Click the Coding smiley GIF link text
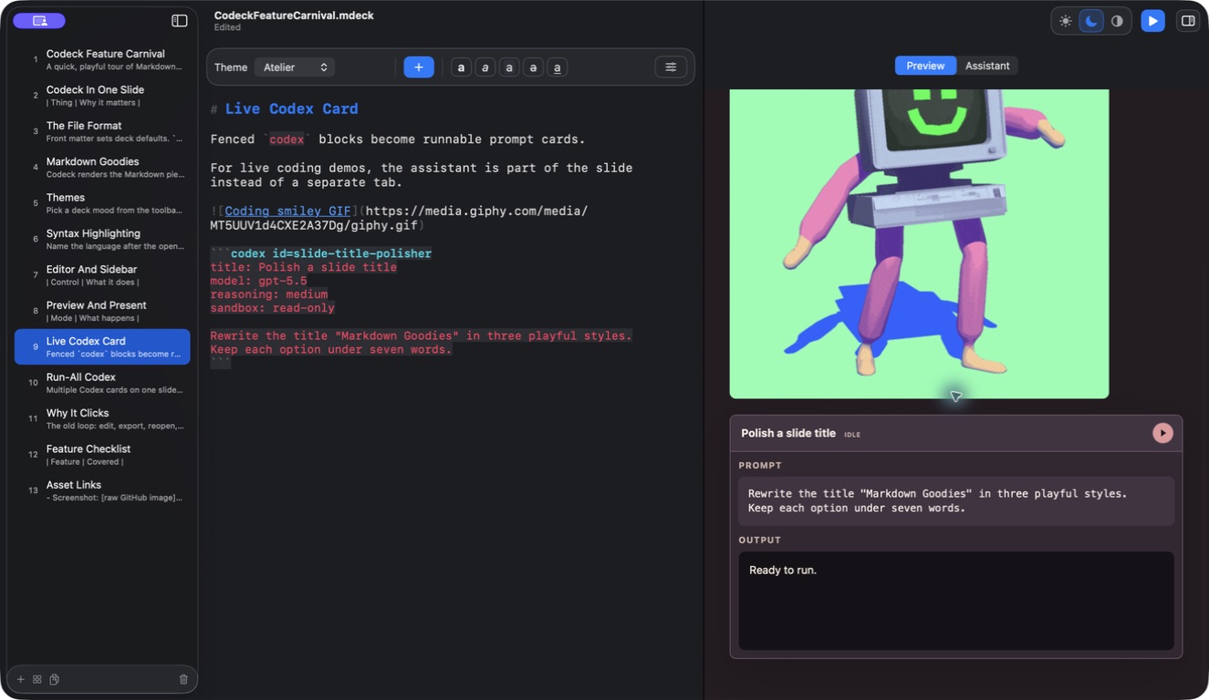This screenshot has width=1209, height=700. (287, 211)
